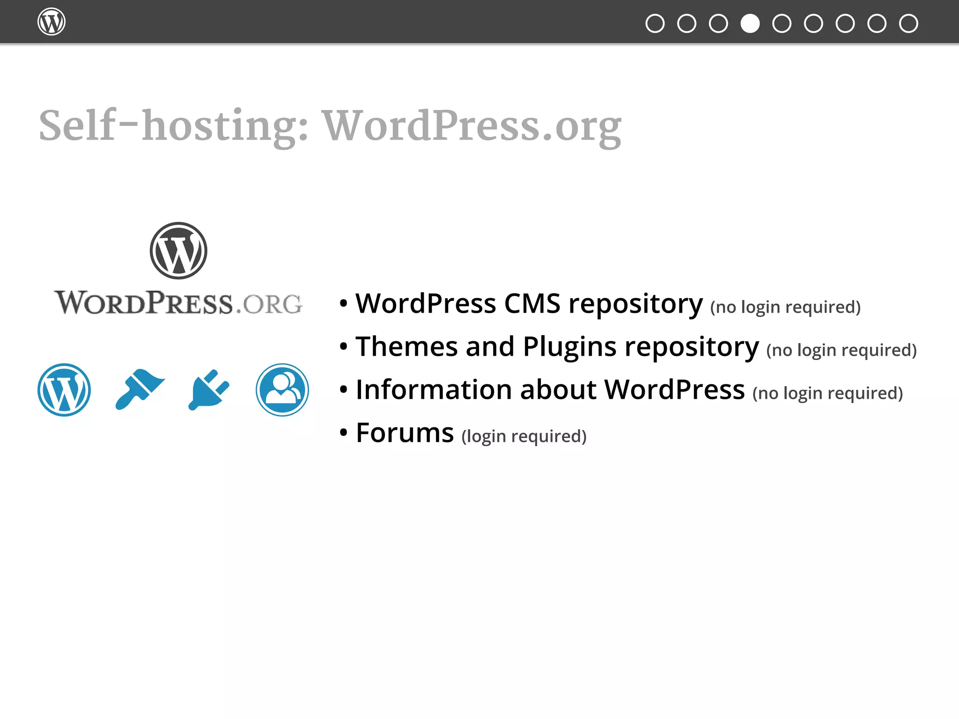
Task: Select the fifth slide progress dot
Action: pos(782,23)
